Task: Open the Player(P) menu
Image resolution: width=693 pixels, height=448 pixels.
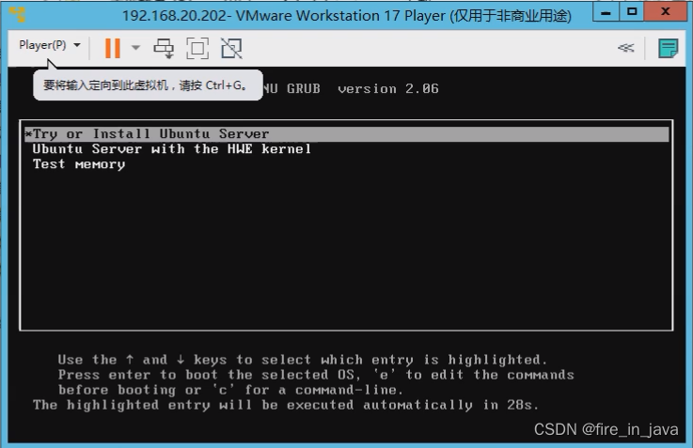Action: coord(50,45)
